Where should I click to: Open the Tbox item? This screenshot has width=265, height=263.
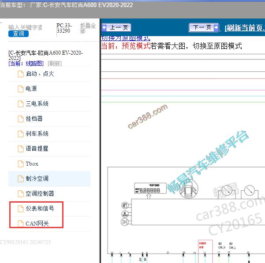point(49,164)
